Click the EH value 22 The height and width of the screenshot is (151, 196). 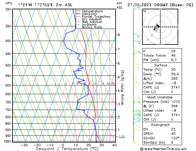[x=173, y=129]
